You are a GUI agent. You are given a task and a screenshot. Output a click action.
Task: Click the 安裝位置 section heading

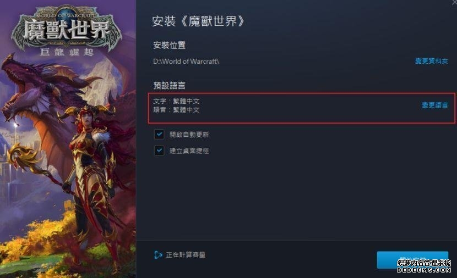click(x=170, y=45)
